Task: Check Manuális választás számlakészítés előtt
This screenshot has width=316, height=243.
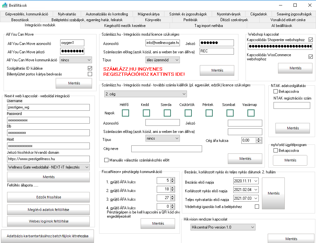Action: pyautogui.click(x=106, y=160)
